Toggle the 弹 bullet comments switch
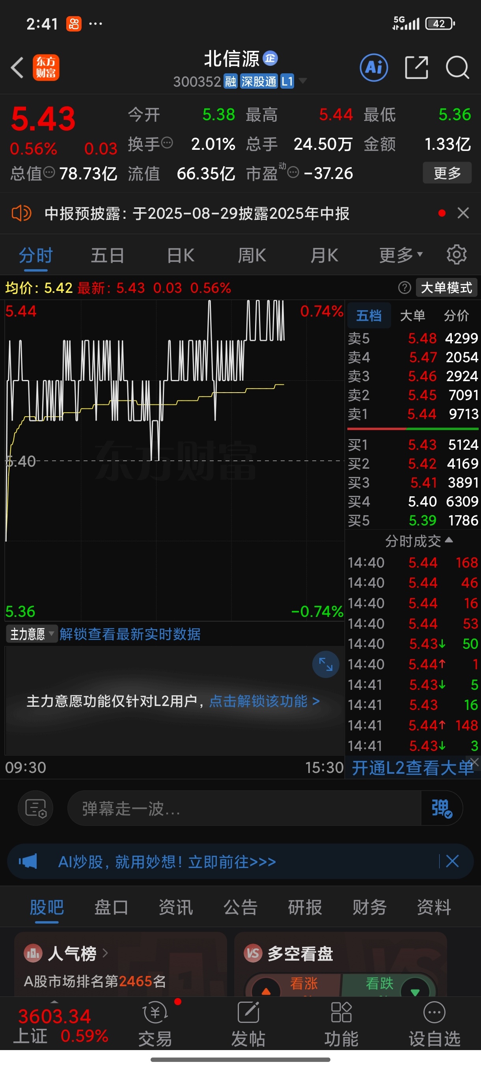This screenshot has height=1069, width=481. (x=442, y=808)
